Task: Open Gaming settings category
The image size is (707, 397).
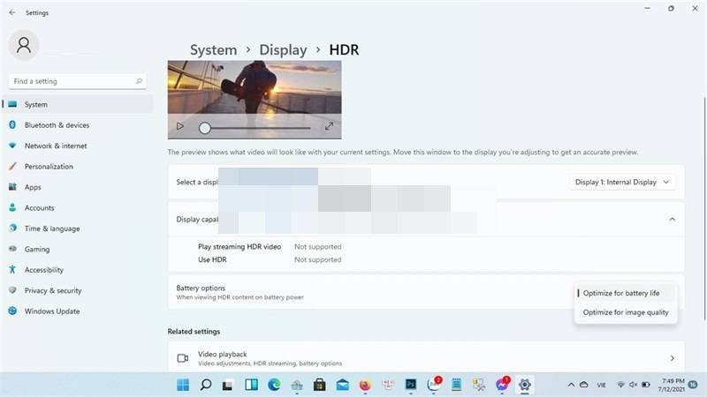Action: [78, 250]
